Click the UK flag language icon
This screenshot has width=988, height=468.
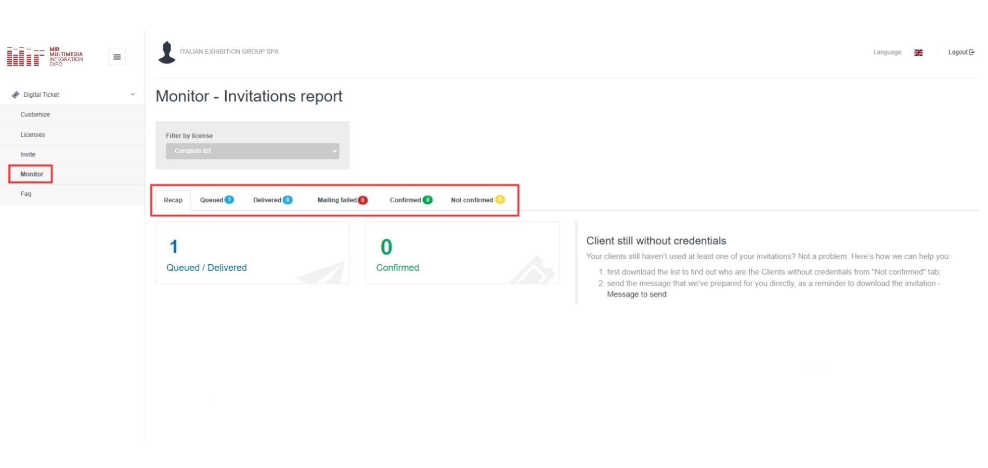[918, 53]
